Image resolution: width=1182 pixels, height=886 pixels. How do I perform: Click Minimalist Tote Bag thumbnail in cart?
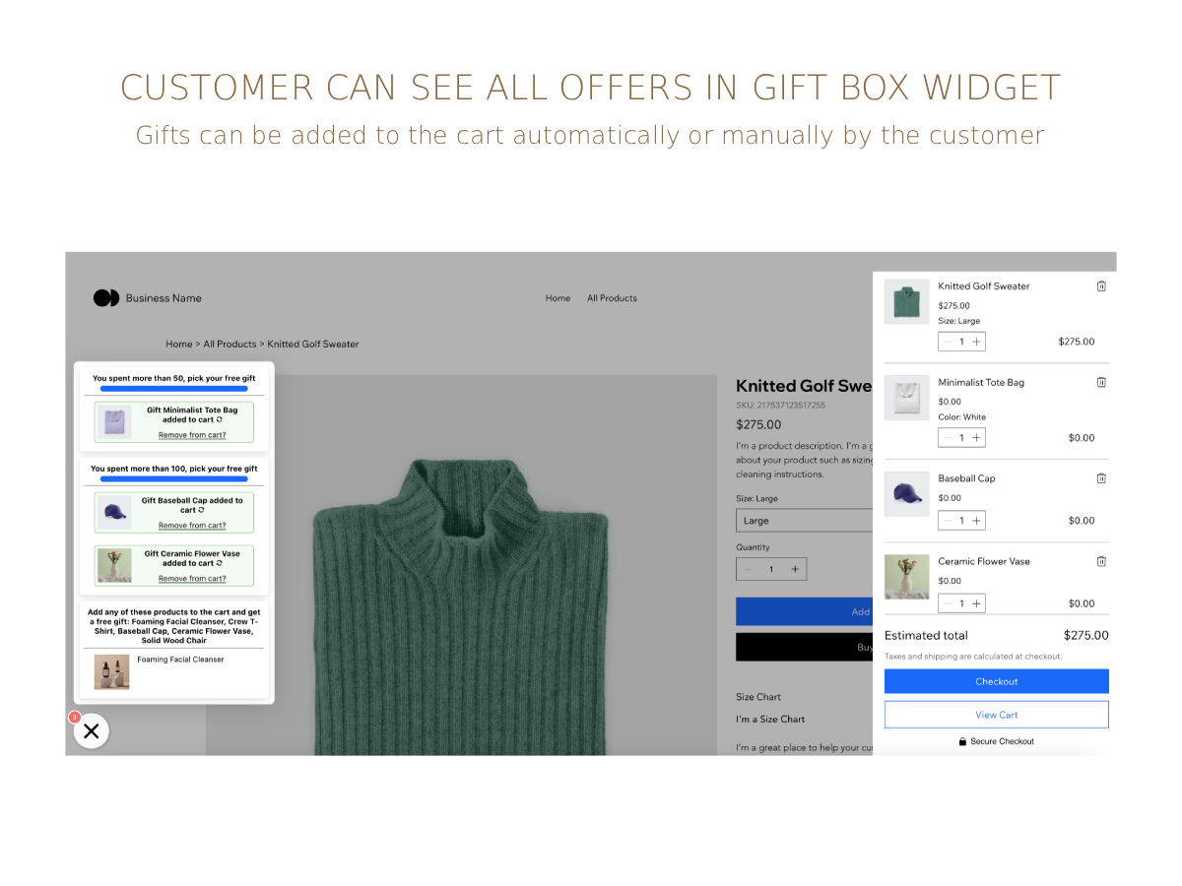click(906, 398)
